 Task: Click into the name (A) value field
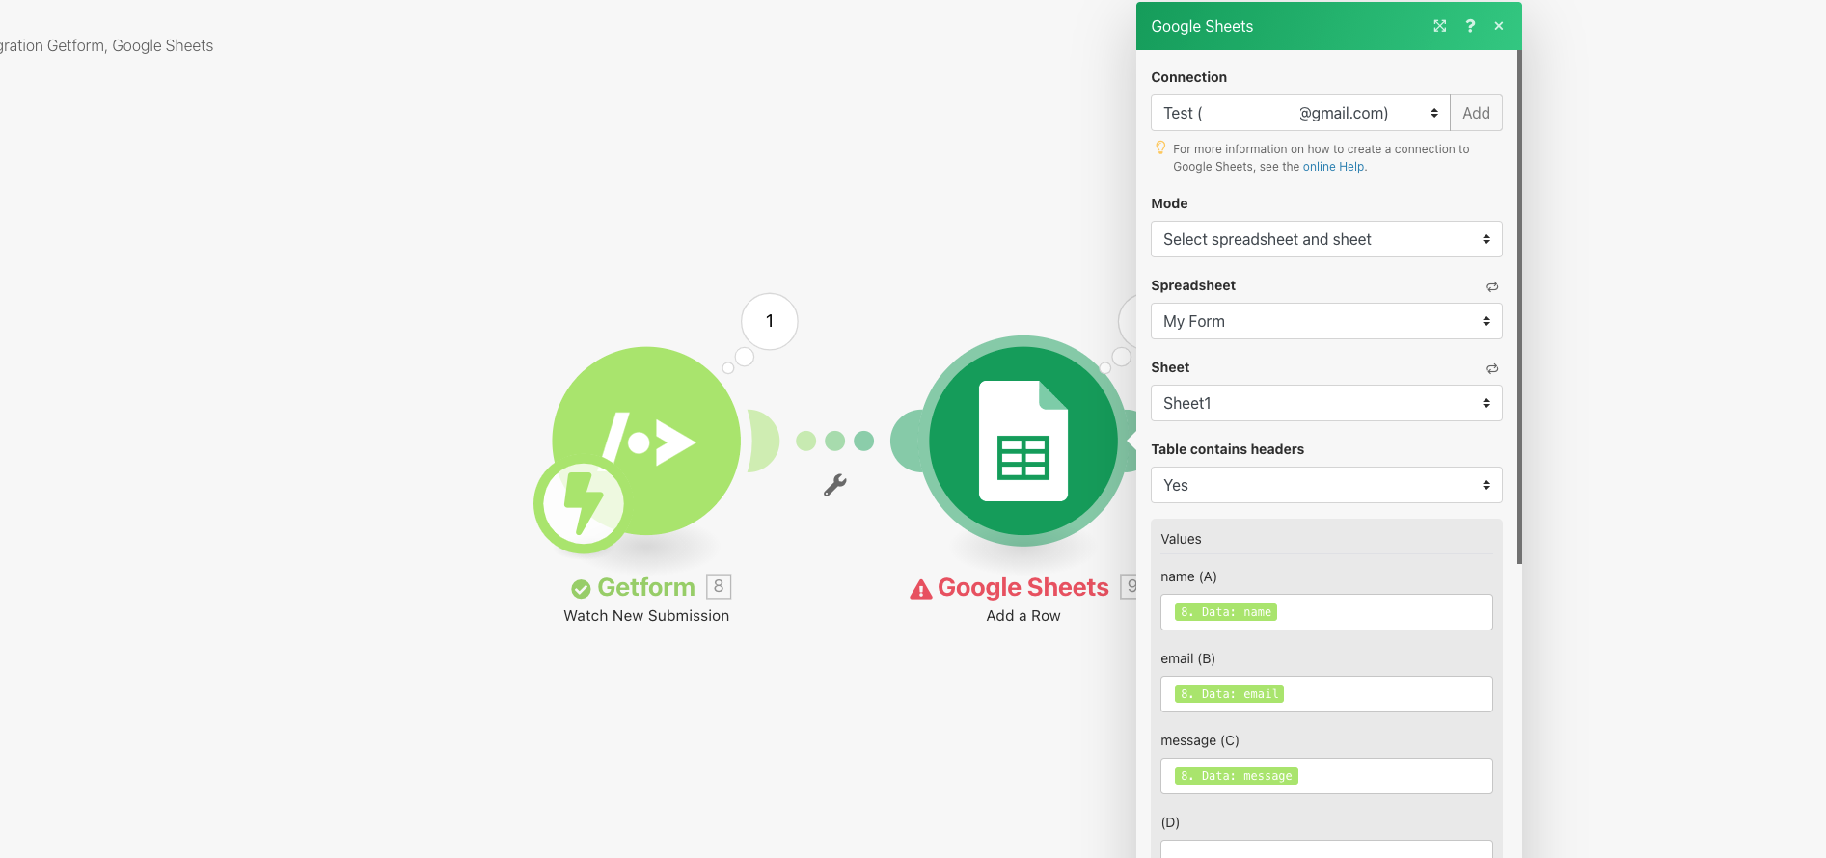[1326, 612]
